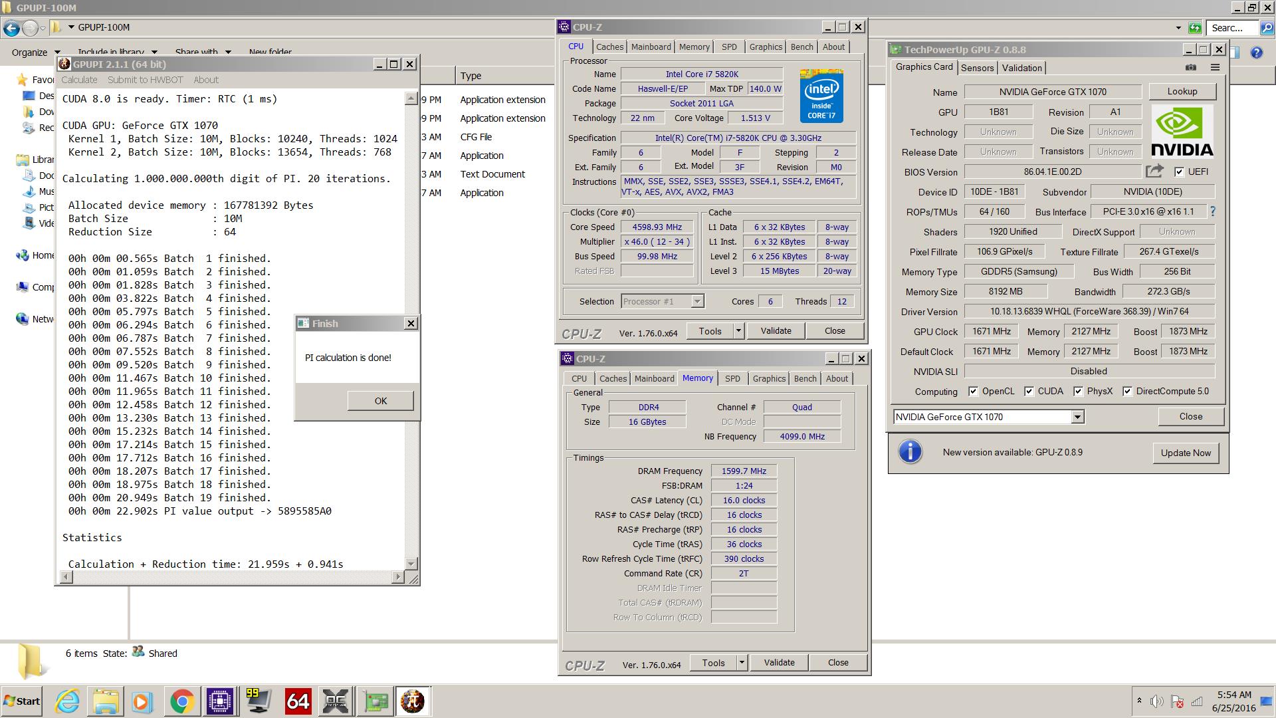Switch to Caches tab in upper CPU-Z
1276x718 pixels.
click(609, 47)
